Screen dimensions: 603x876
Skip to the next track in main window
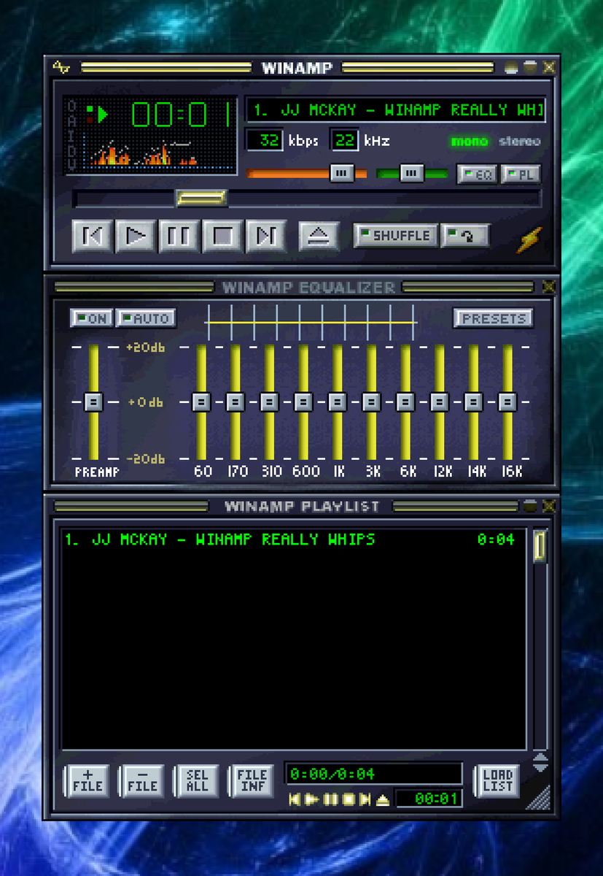click(266, 236)
